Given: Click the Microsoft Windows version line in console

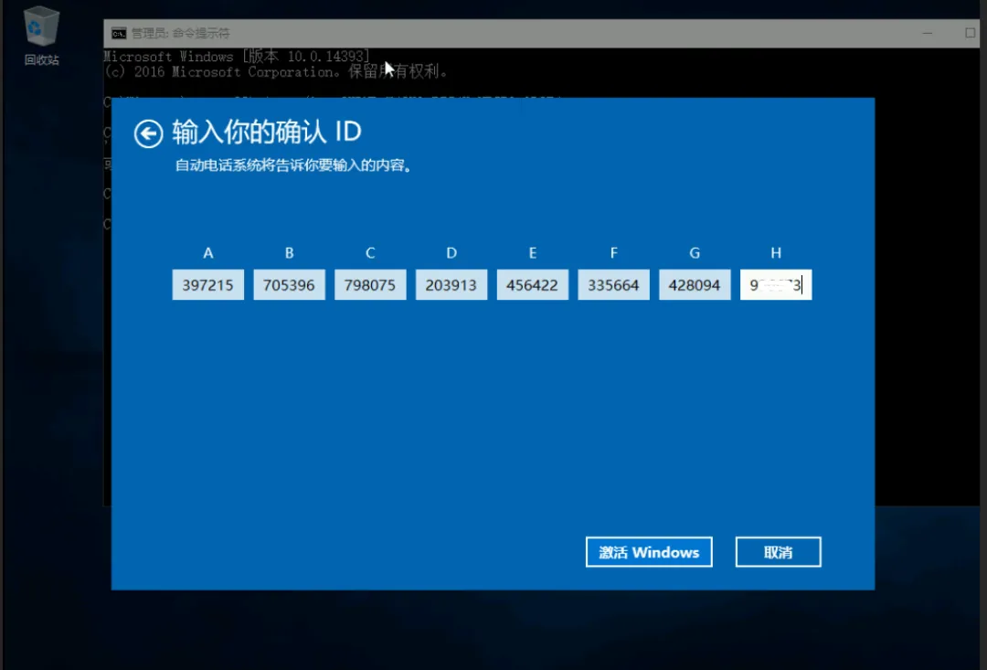Looking at the screenshot, I should coord(238,57).
